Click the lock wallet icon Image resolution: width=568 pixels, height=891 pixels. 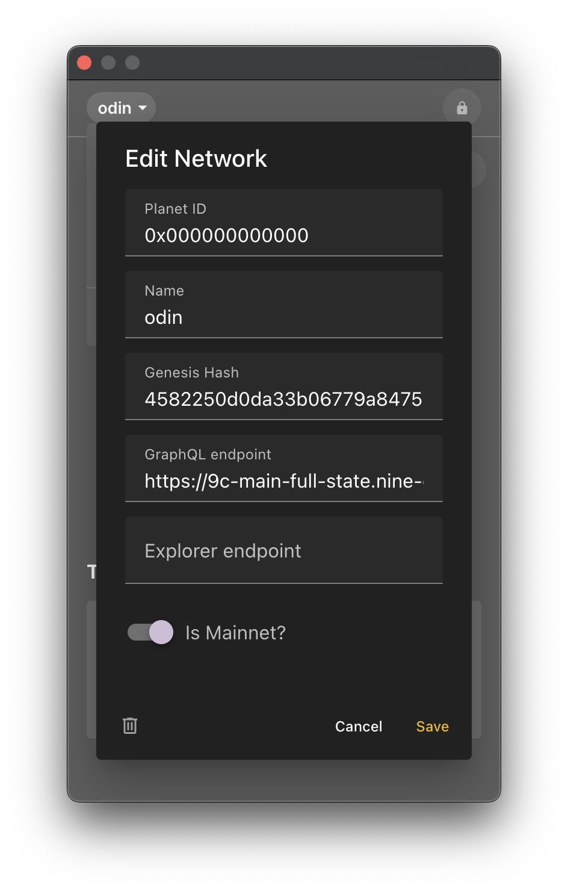pos(461,108)
